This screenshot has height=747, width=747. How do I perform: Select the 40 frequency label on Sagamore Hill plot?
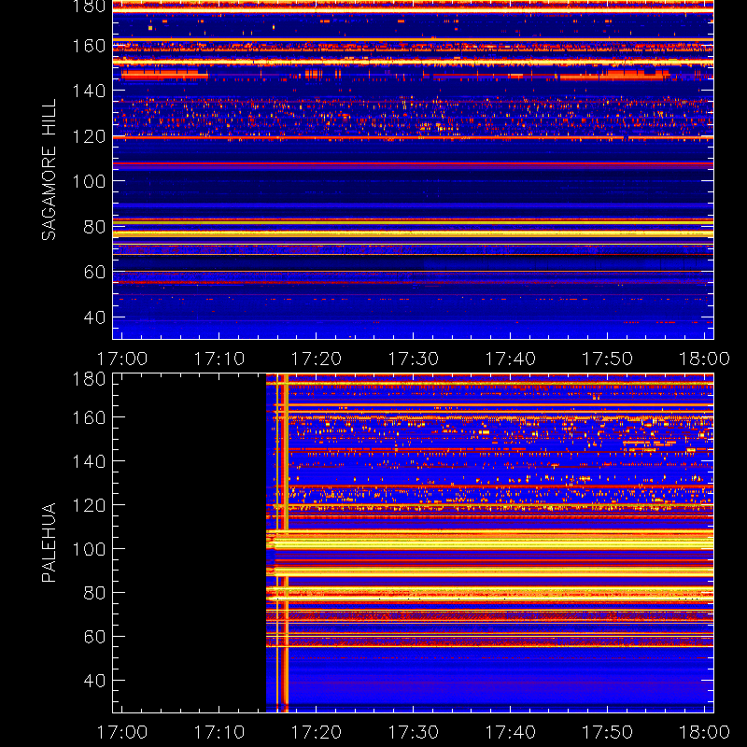click(x=94, y=317)
